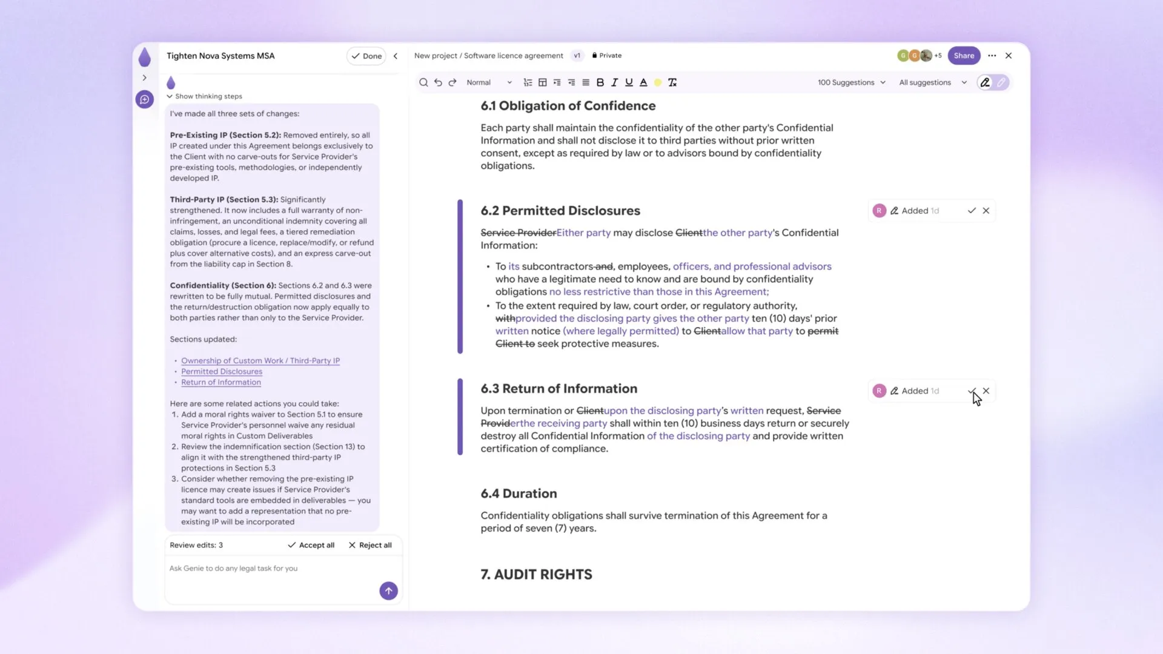Open the more options menu
This screenshot has width=1163, height=654.
[992, 55]
